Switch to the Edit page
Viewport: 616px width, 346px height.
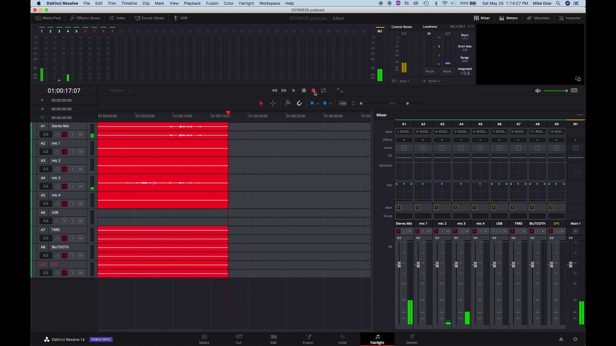point(273,339)
